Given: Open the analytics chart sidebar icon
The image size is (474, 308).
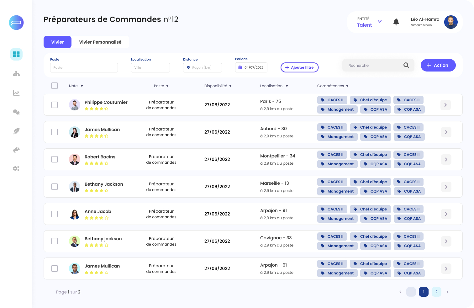Looking at the screenshot, I should (x=16, y=93).
